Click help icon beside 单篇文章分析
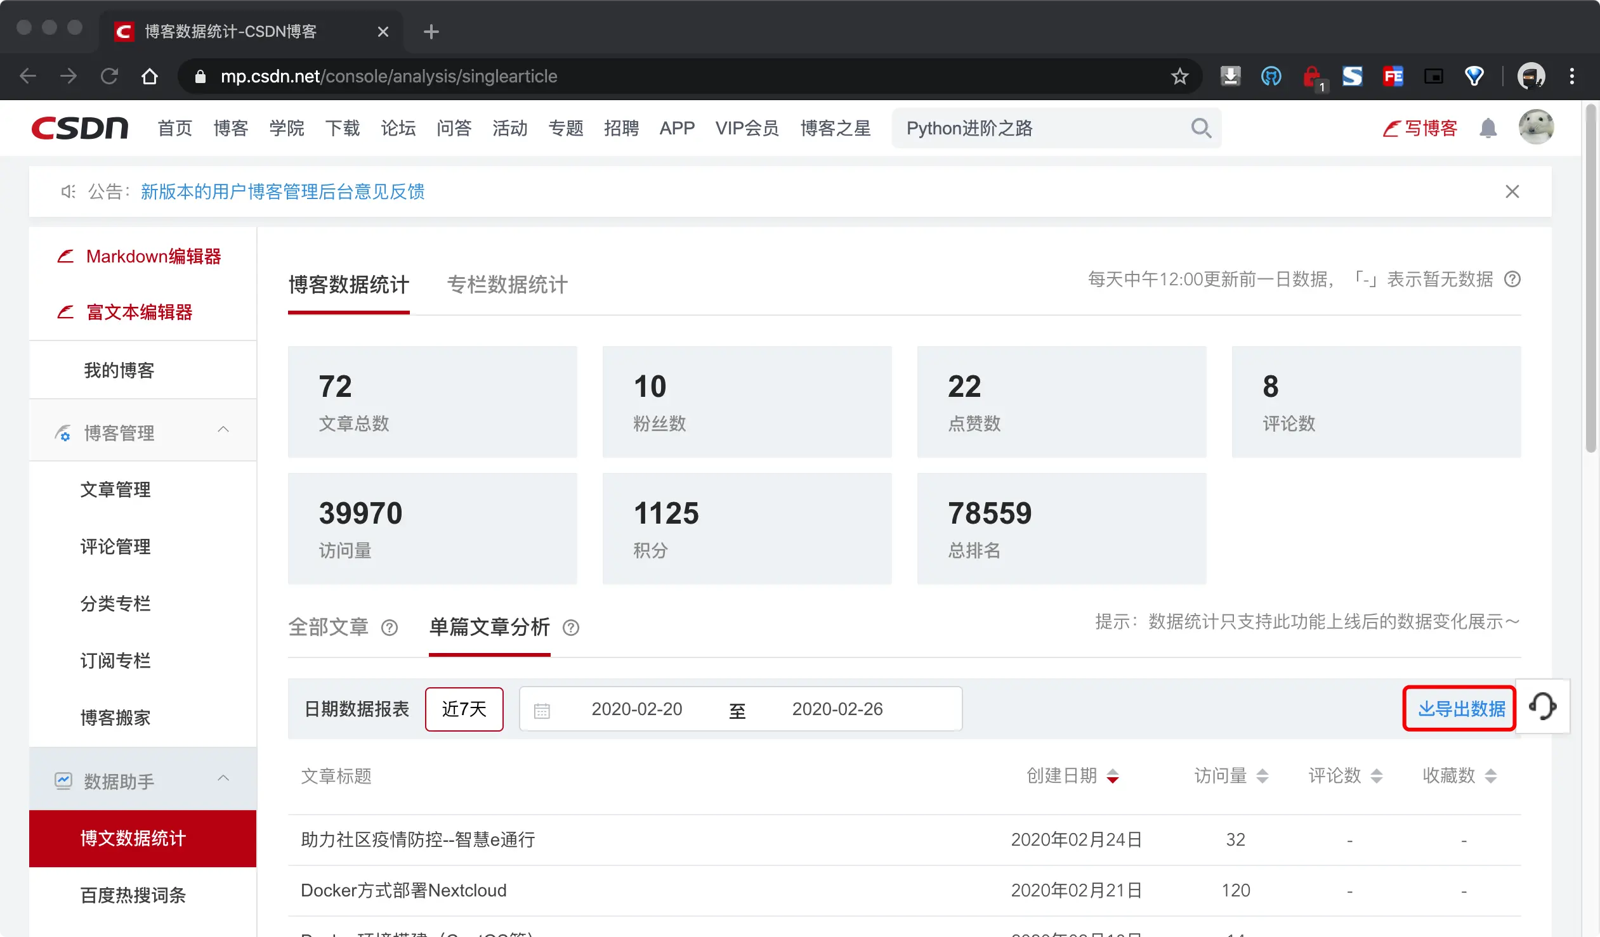This screenshot has width=1600, height=937. click(x=571, y=628)
